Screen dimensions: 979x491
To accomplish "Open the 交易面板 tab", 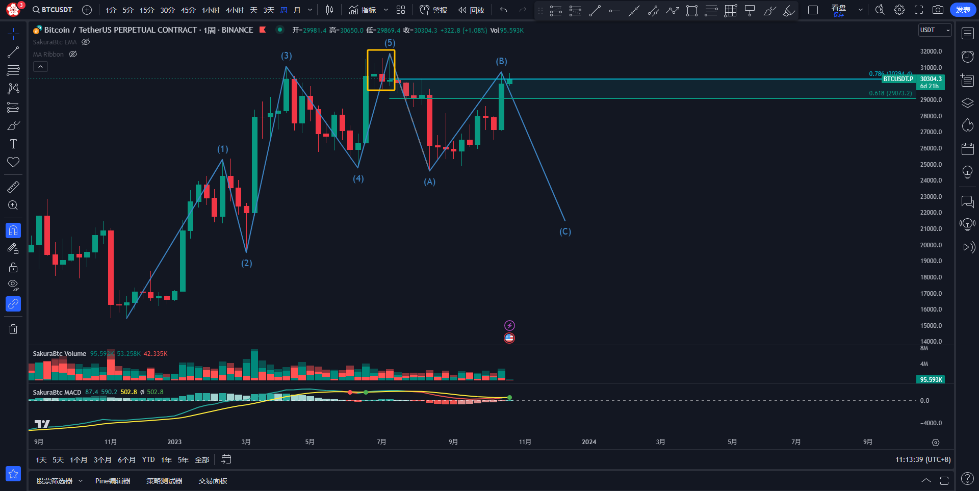I will point(213,481).
